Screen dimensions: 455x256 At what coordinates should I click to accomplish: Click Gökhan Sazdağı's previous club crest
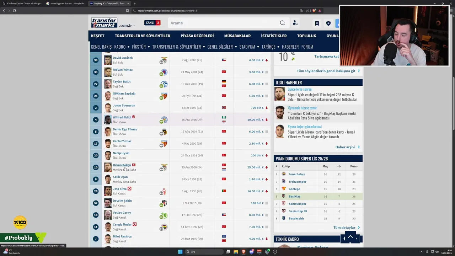tap(164, 96)
